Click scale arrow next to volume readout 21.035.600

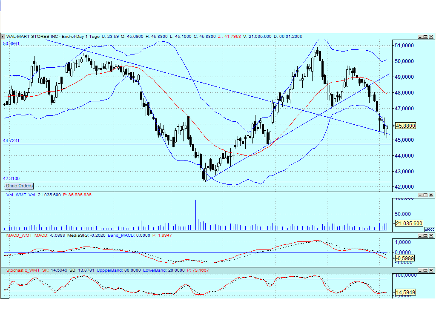(x=393, y=223)
